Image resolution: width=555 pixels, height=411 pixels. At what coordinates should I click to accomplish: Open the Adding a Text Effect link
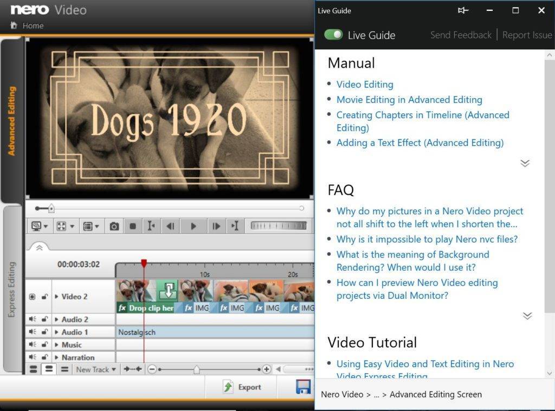pos(420,143)
